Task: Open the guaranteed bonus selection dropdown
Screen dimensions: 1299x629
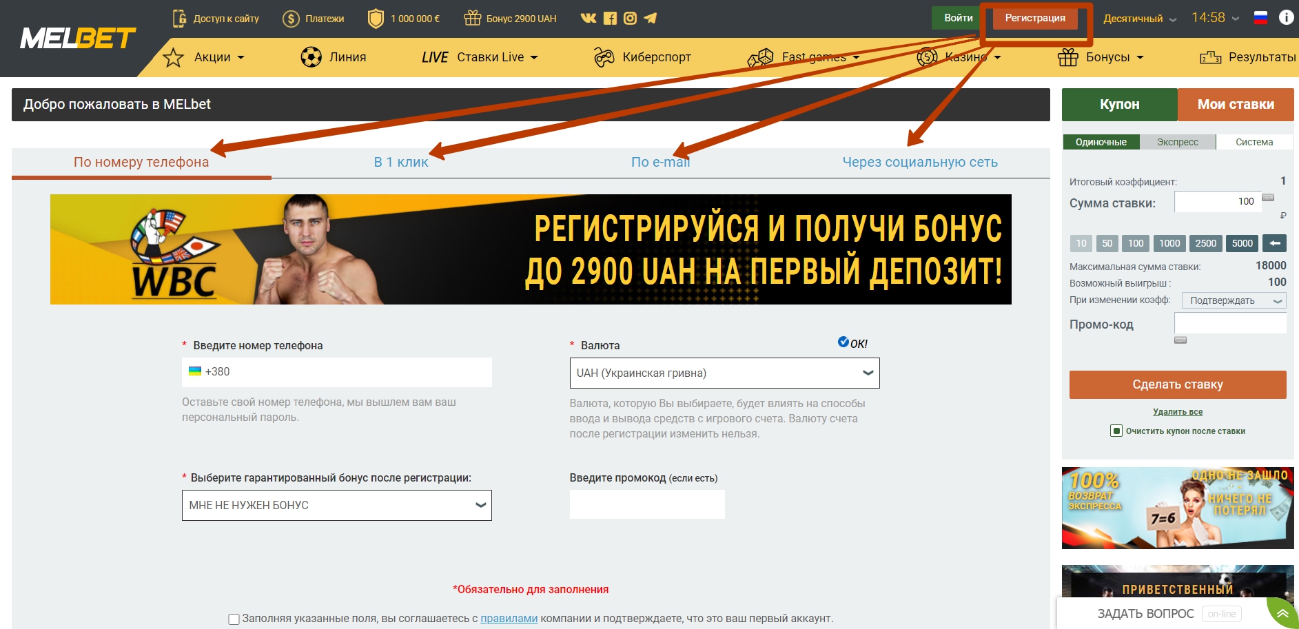Action: coord(336,505)
